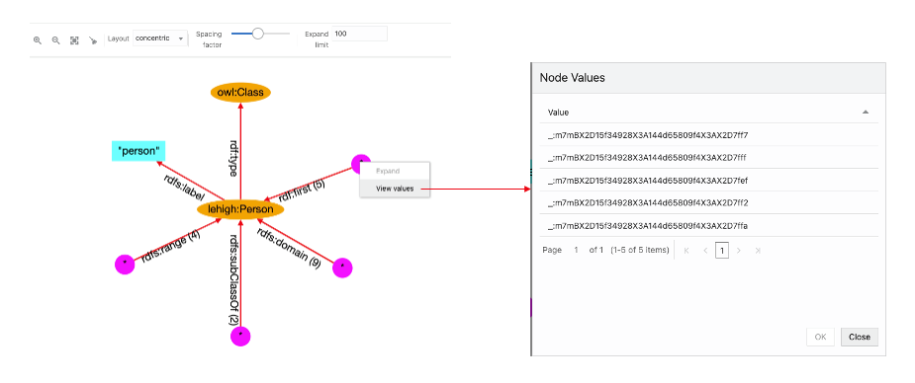Click the zoom out magnifier icon
This screenshot has height=383, width=915.
pyautogui.click(x=56, y=40)
